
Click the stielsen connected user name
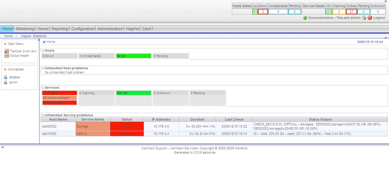tap(15, 77)
